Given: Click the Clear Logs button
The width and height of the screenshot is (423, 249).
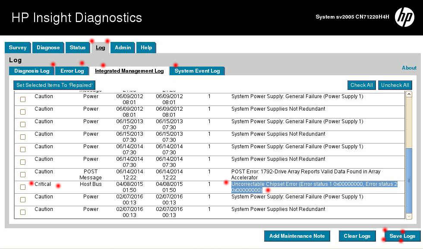Looking at the screenshot, I should (x=357, y=236).
